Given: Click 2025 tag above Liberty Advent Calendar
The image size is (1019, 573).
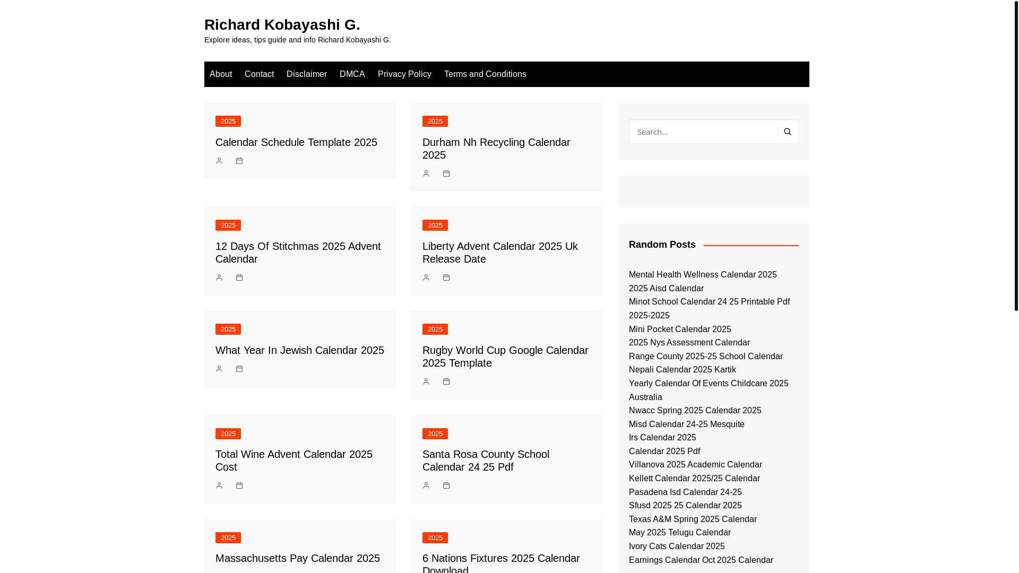Looking at the screenshot, I should [x=435, y=225].
